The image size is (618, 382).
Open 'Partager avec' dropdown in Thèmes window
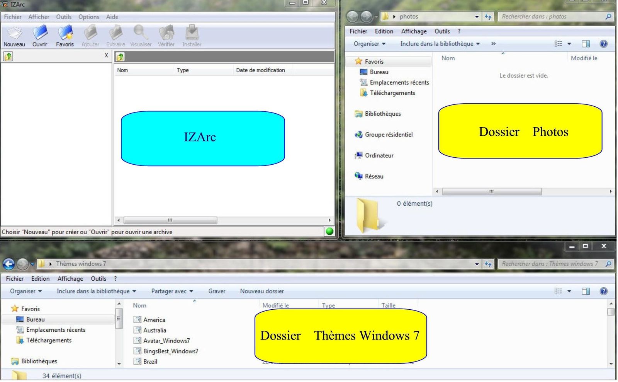[172, 291]
